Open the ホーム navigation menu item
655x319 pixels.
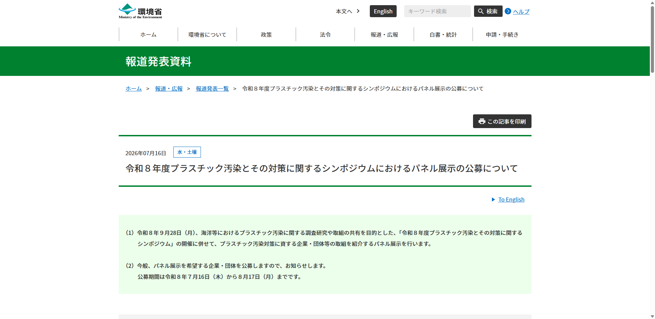click(148, 35)
